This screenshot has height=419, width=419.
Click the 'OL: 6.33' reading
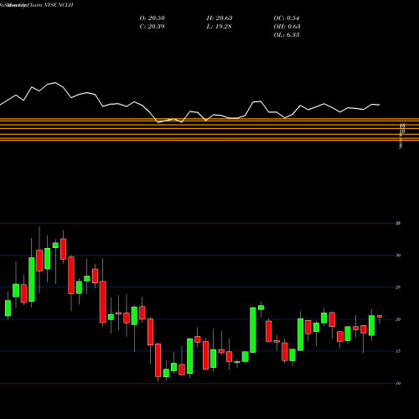(287, 35)
